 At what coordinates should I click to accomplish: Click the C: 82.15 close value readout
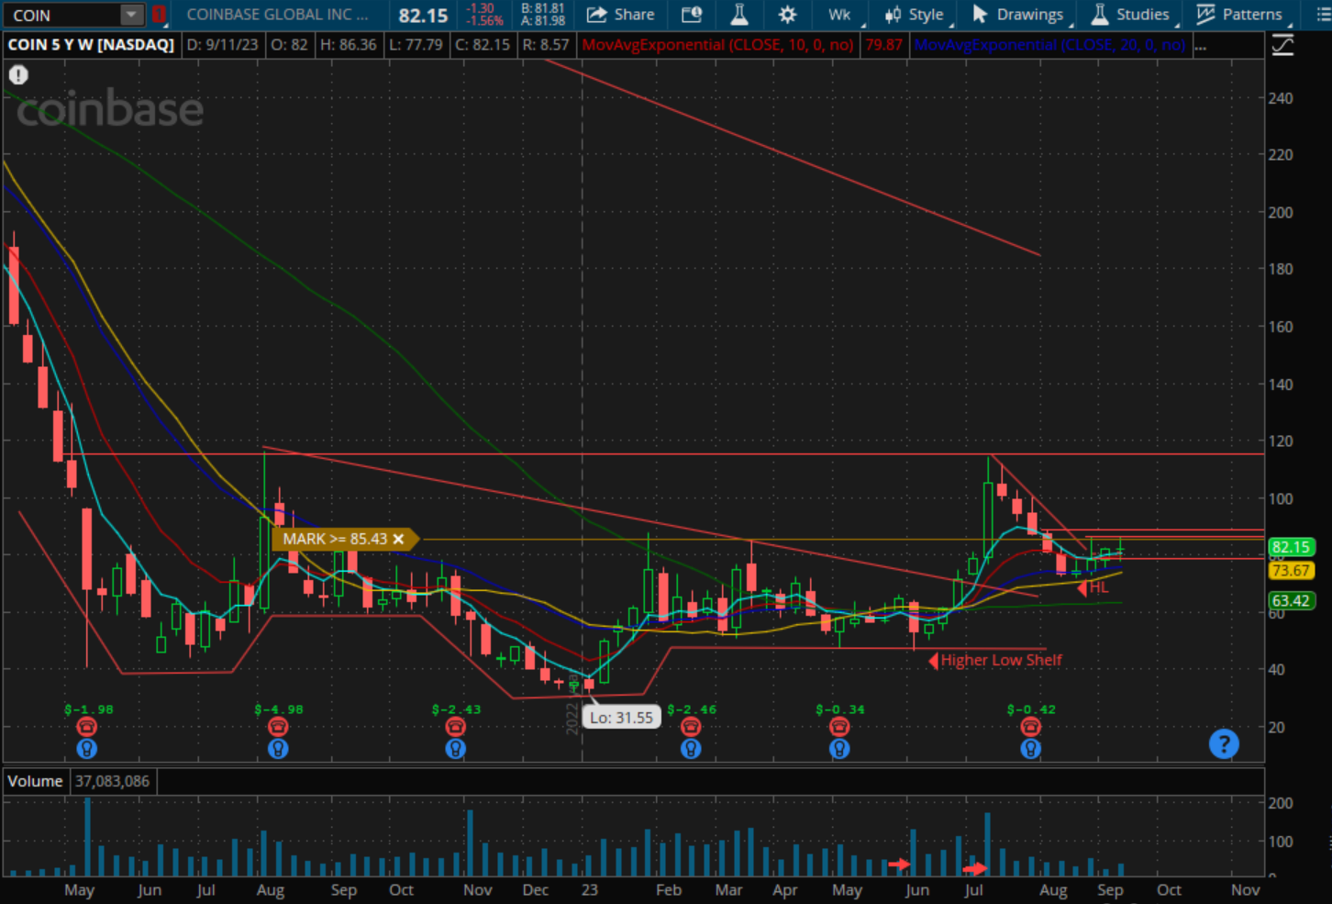tap(482, 45)
